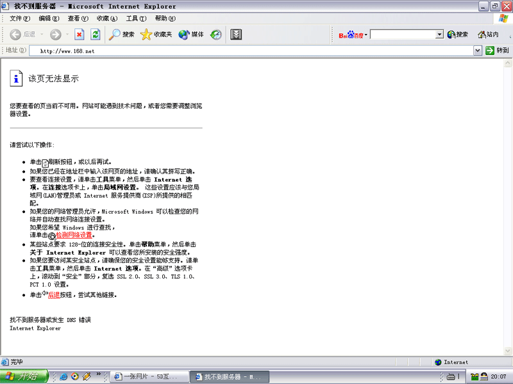Viewport: 513px width, 384px height.
Task: Click the Refresh page toolbar icon
Action: (96, 35)
